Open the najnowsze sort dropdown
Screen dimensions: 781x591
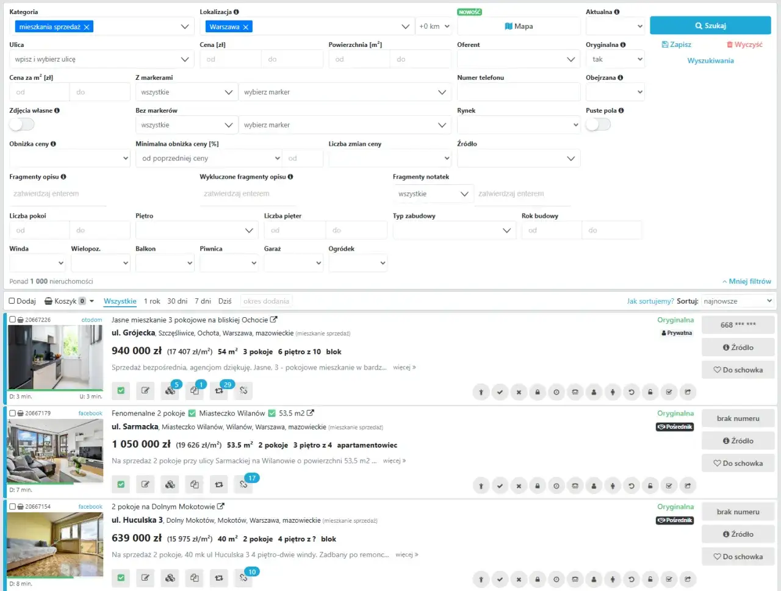738,301
